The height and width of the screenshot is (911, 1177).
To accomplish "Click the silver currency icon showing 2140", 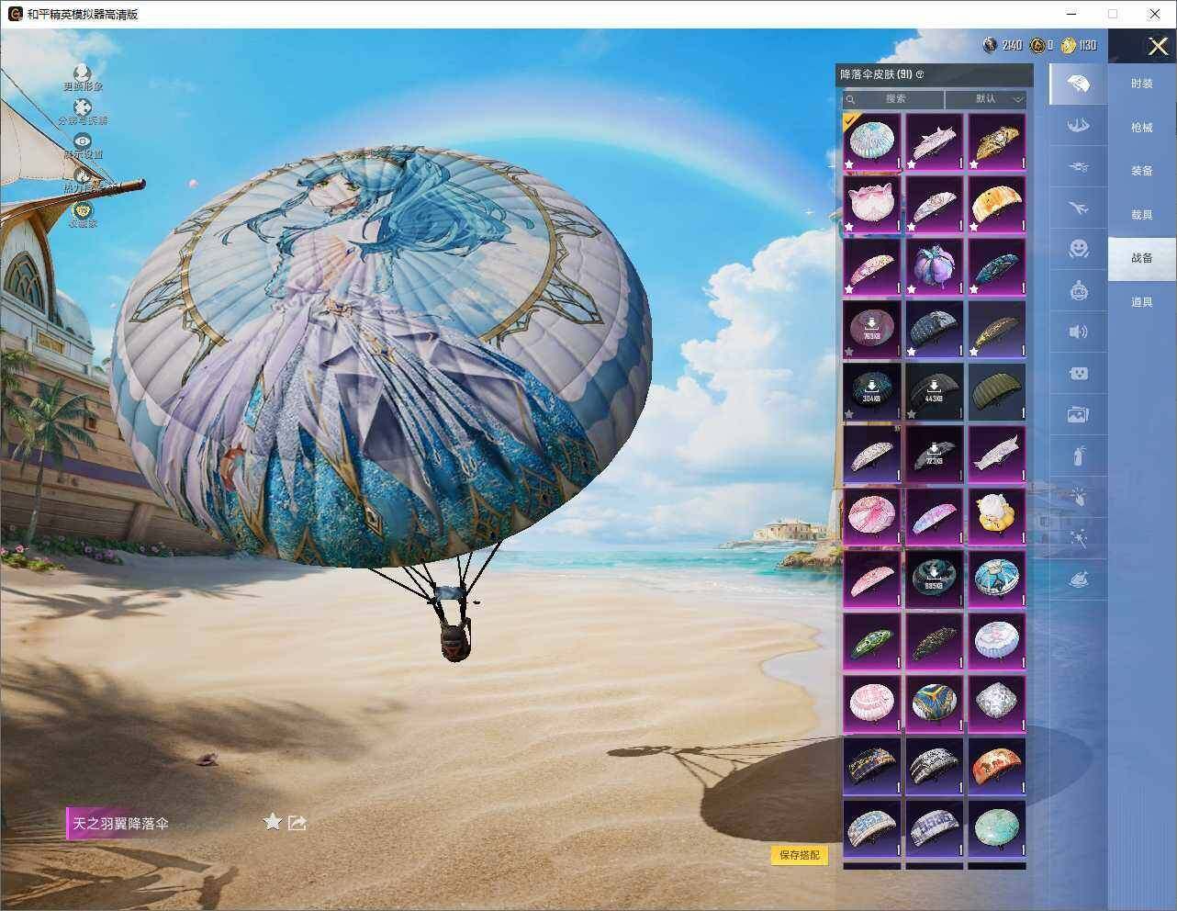I will [x=990, y=45].
